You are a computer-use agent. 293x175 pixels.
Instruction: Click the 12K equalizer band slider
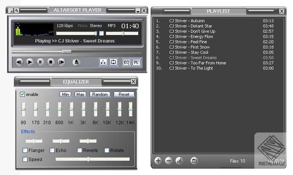tap(120, 109)
